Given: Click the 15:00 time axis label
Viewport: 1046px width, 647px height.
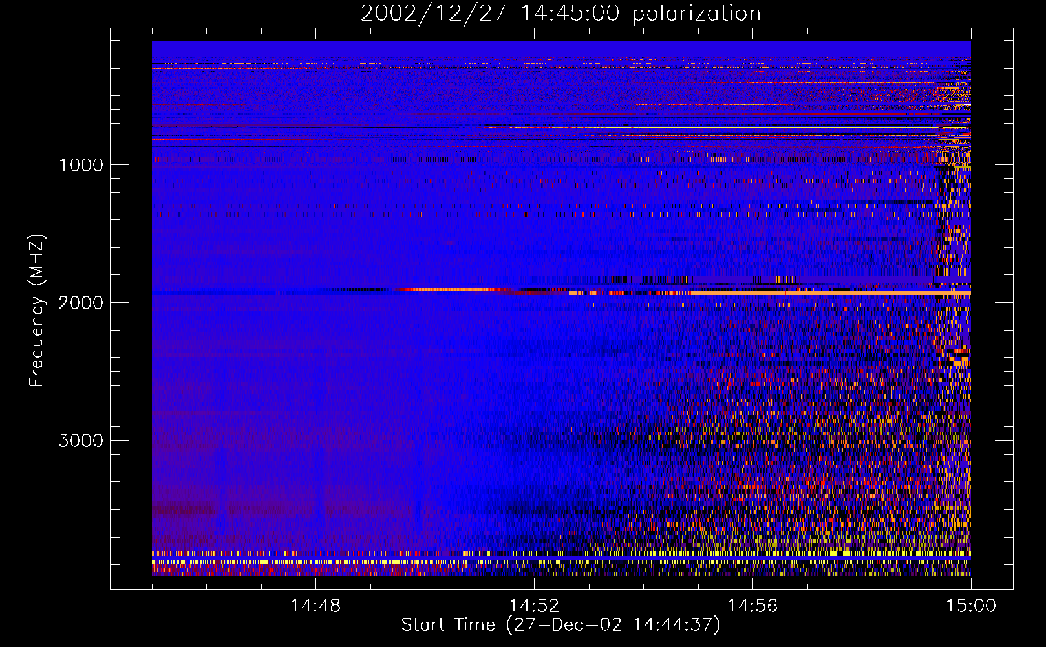Looking at the screenshot, I should [x=971, y=606].
